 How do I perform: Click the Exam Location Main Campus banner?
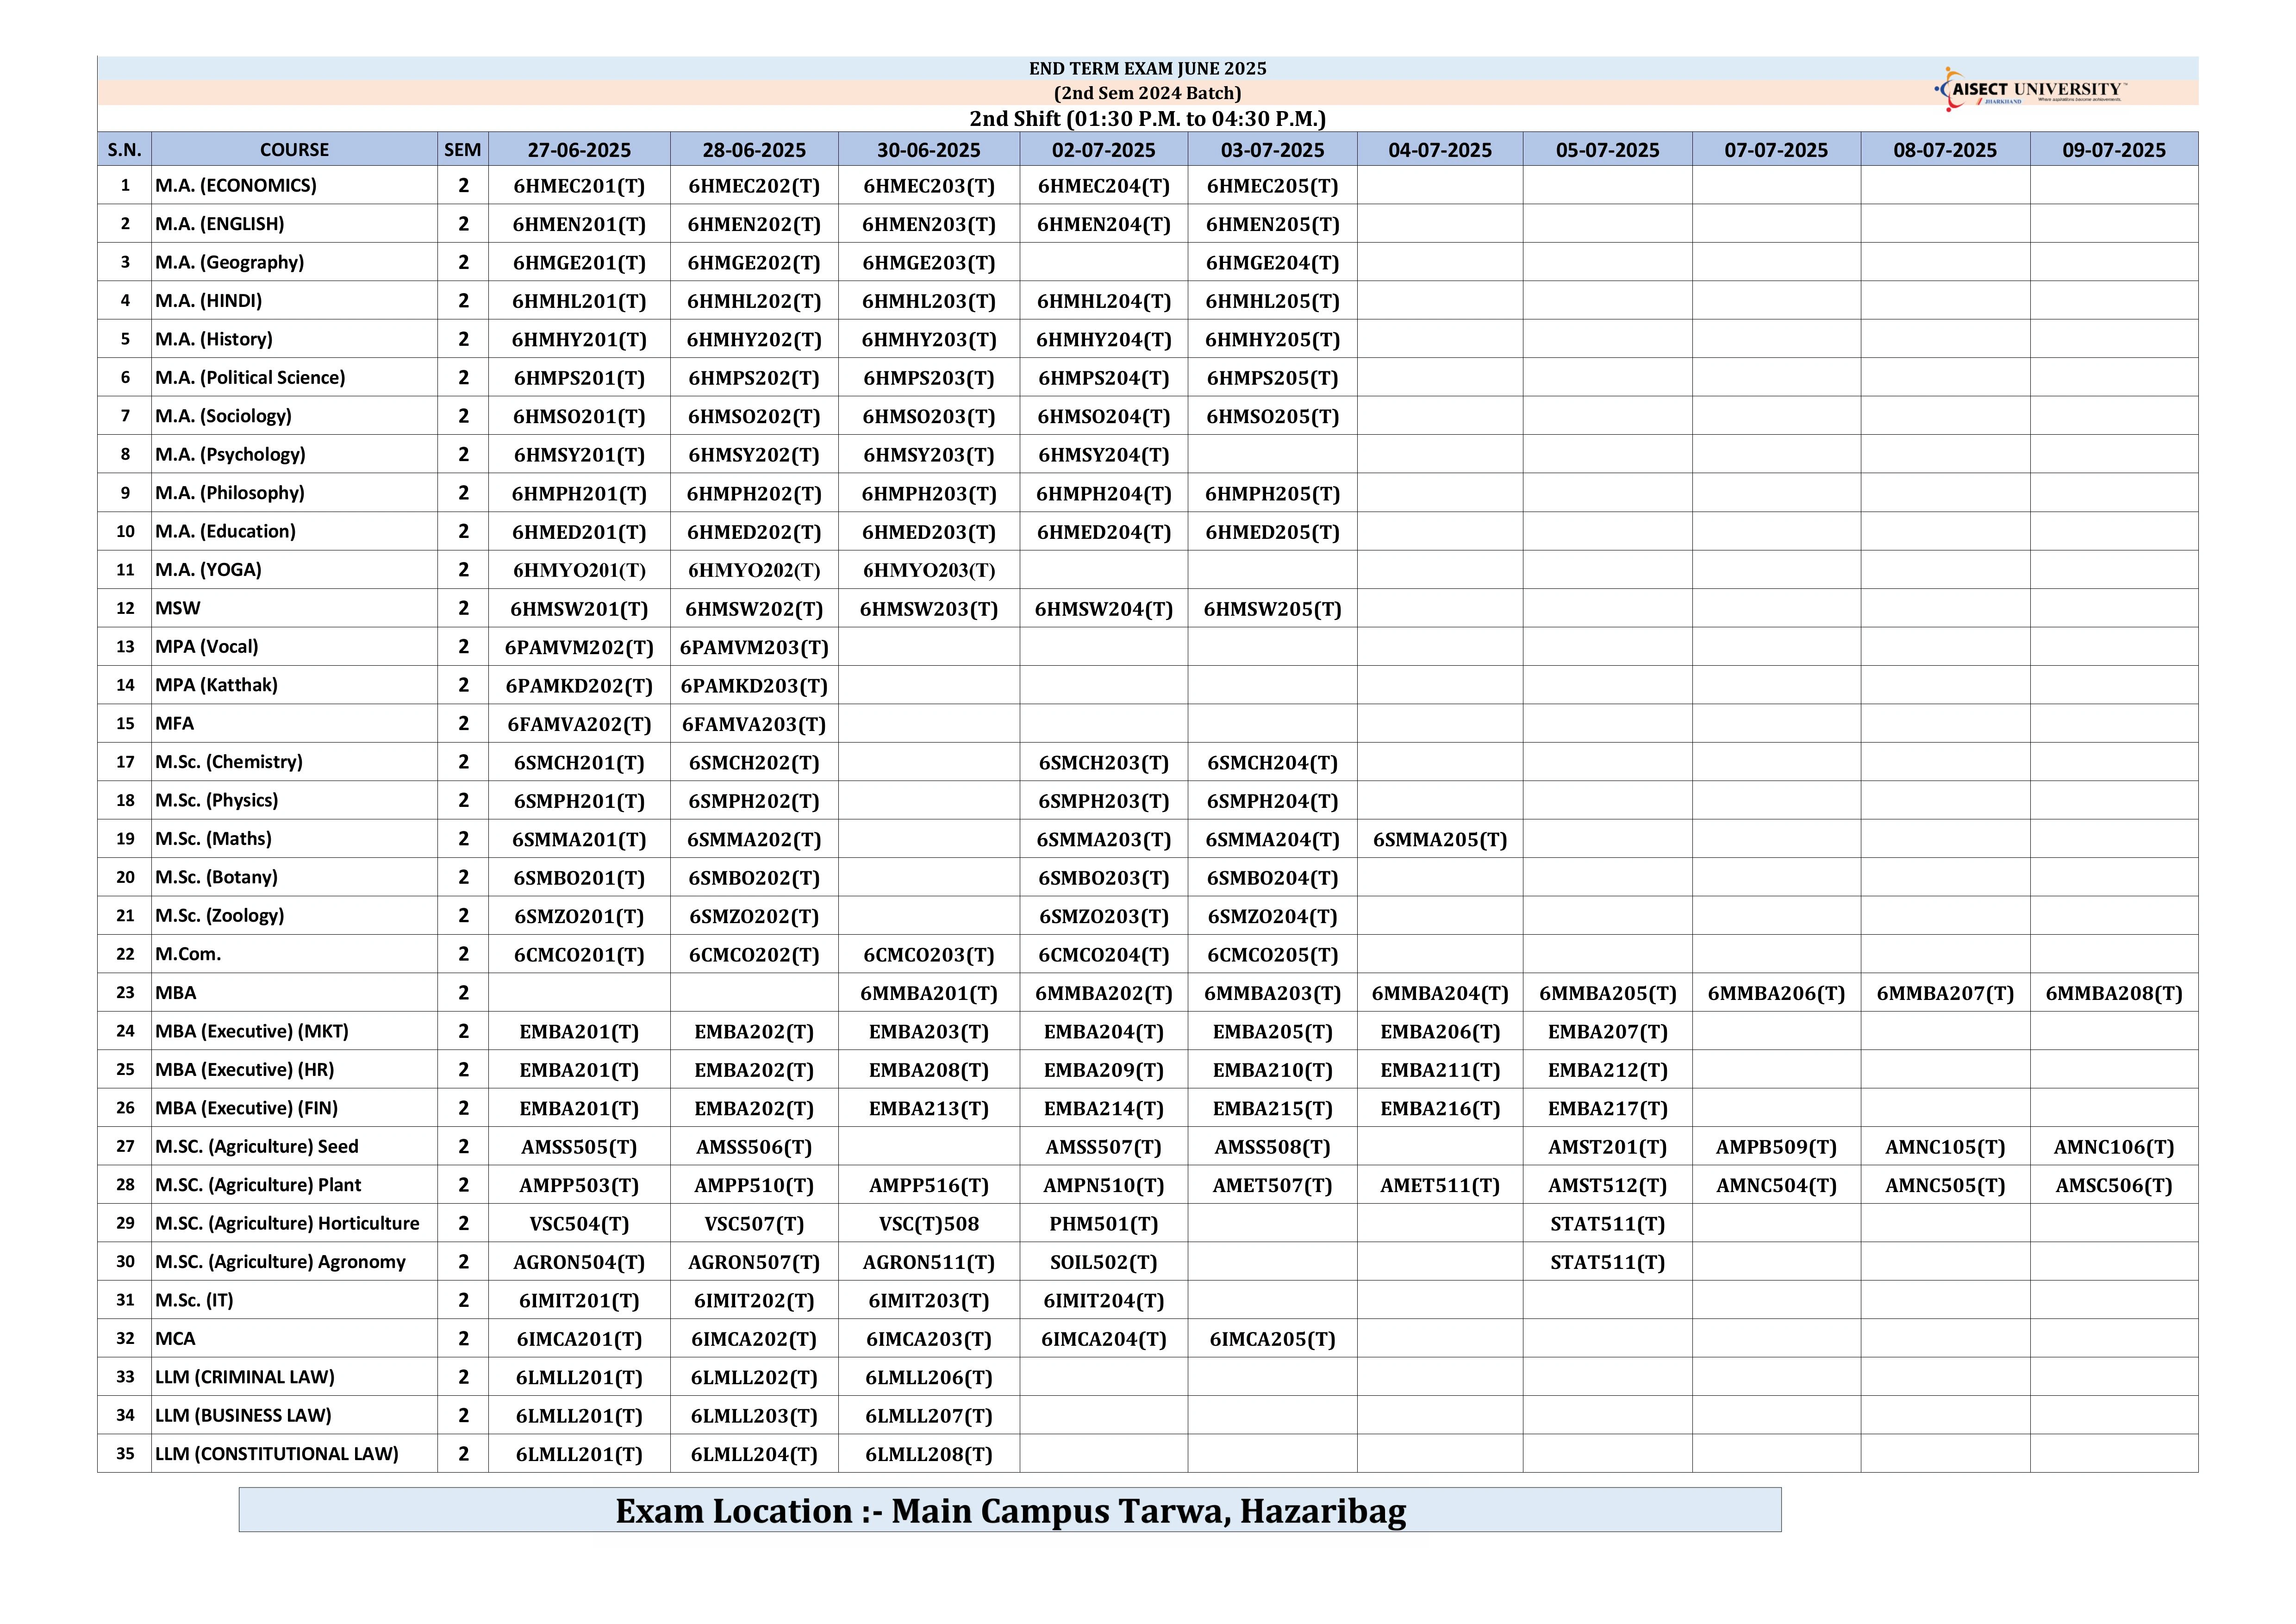pyautogui.click(x=1010, y=1510)
